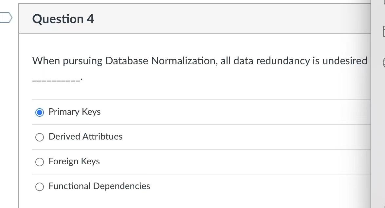This screenshot has height=208, width=385.
Task: Click the "Foreign Keys" answer label text
Action: [x=74, y=161]
